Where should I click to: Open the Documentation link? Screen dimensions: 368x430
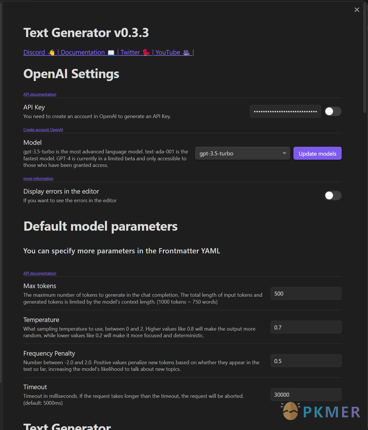tap(88, 52)
